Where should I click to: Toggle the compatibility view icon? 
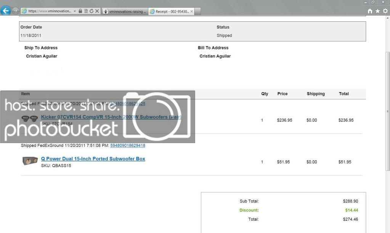tap(86, 11)
